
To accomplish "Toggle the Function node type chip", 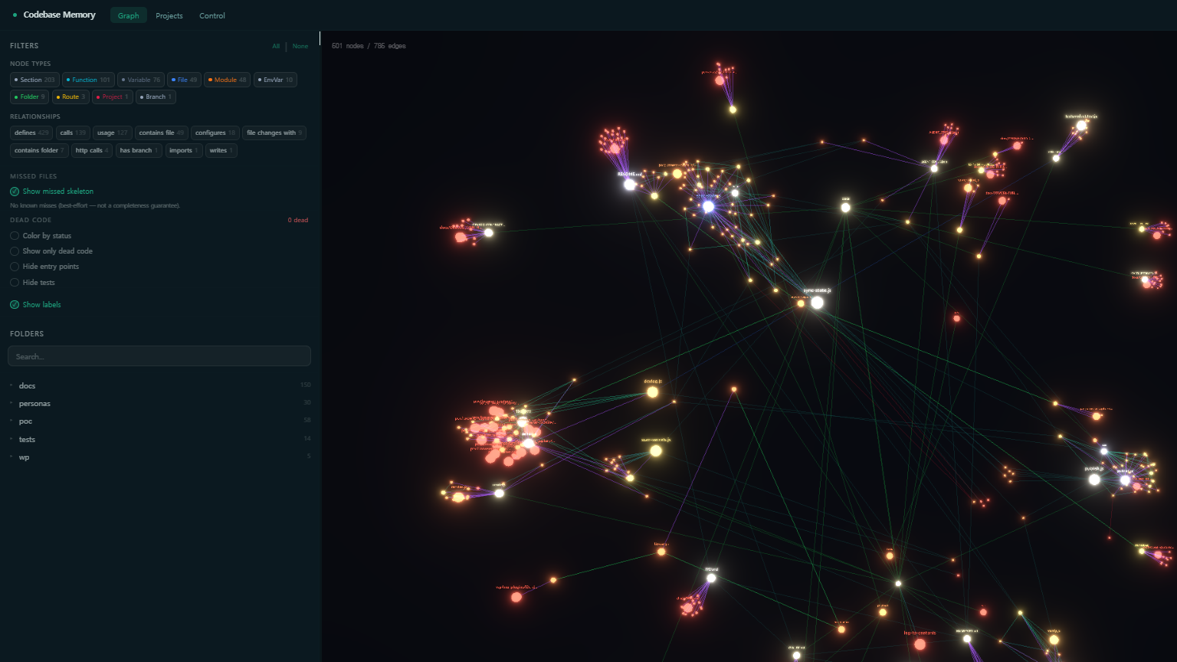I will 88,80.
